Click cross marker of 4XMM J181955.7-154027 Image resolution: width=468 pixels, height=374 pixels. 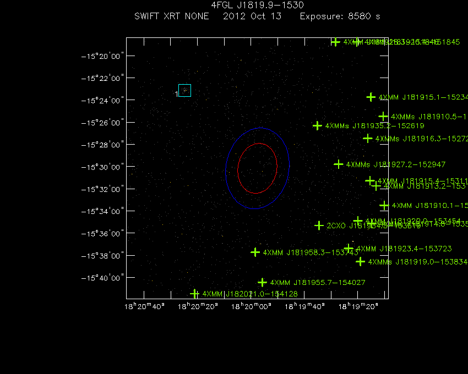point(262,282)
